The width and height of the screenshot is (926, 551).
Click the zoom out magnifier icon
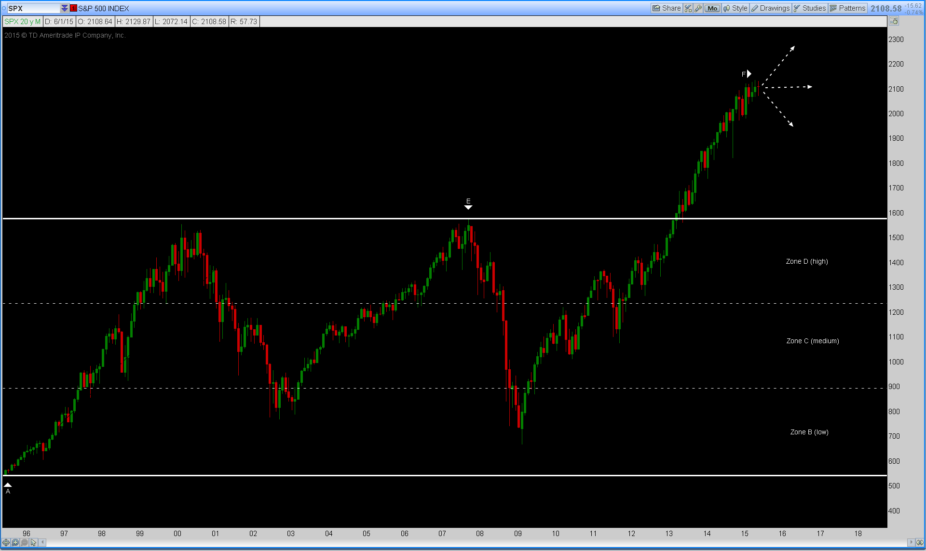pyautogui.click(x=24, y=542)
